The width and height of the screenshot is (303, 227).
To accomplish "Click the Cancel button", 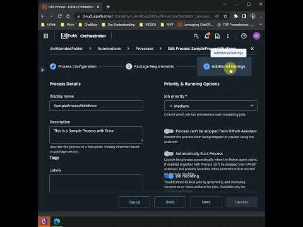I will 134,202.
